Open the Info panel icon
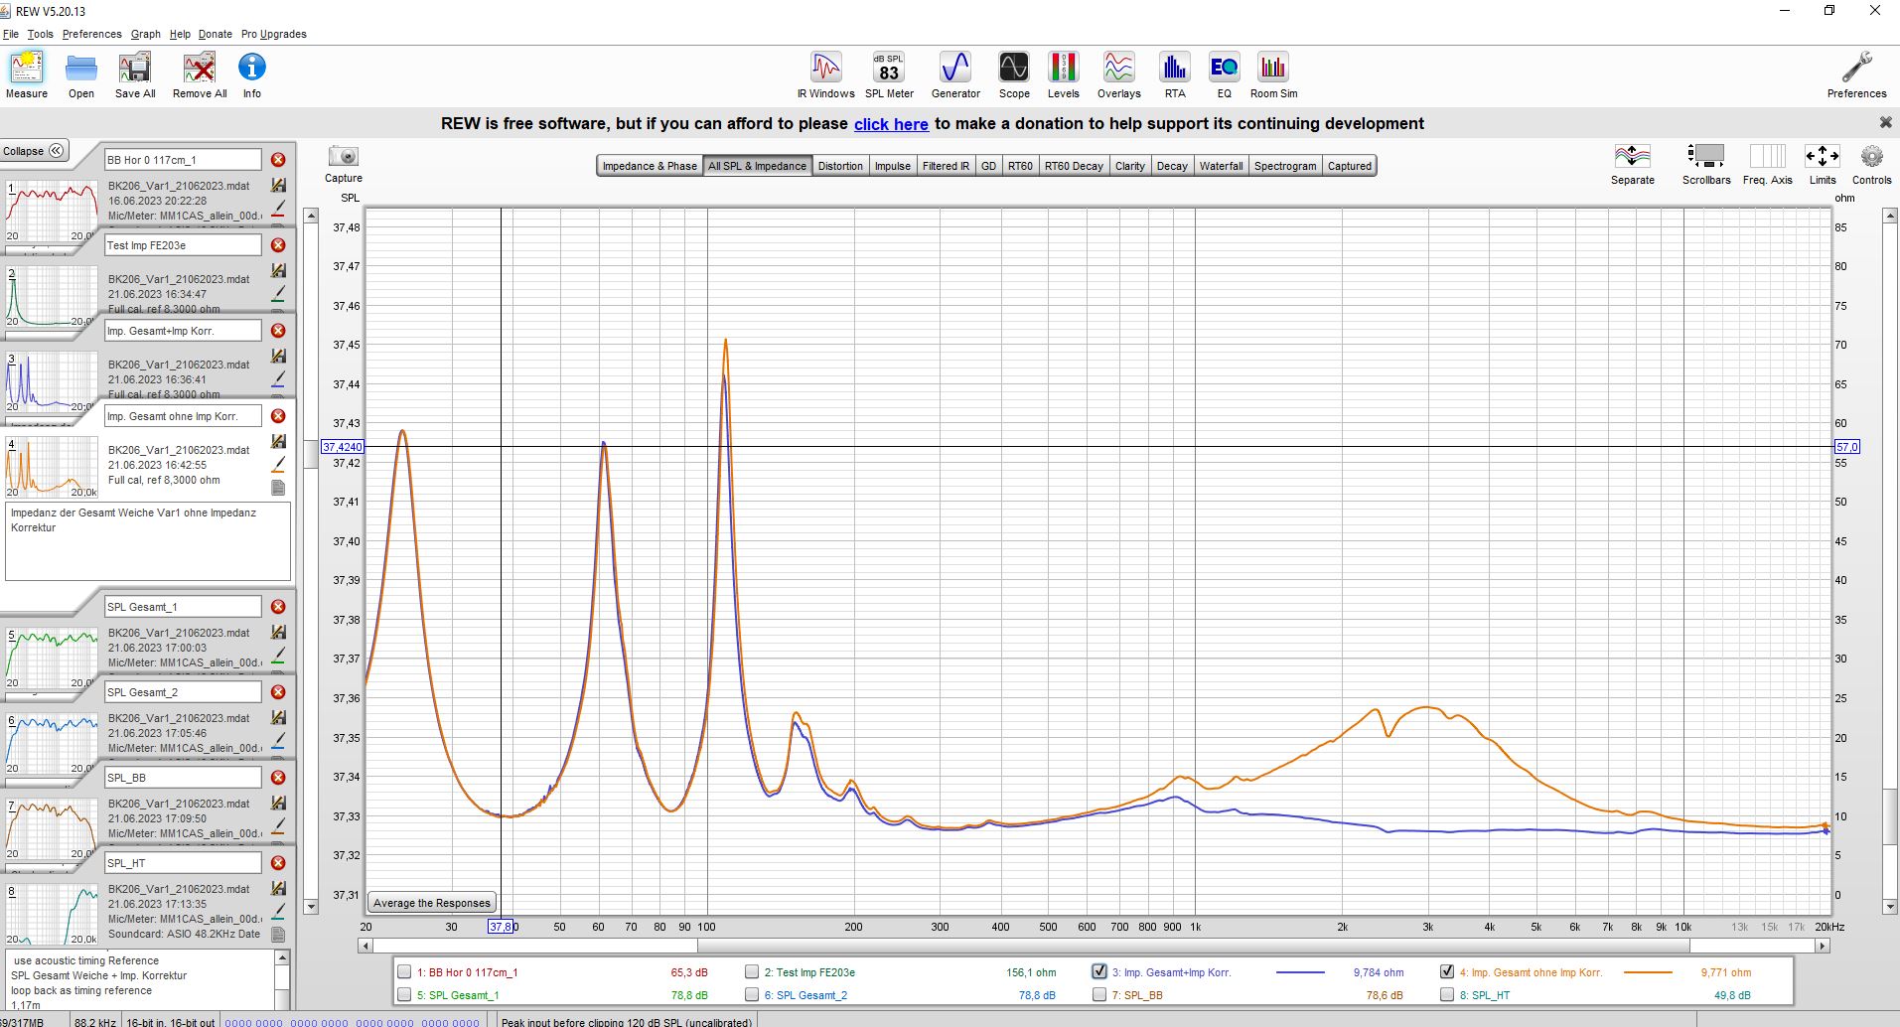Screen dimensions: 1900x1027 252,75
